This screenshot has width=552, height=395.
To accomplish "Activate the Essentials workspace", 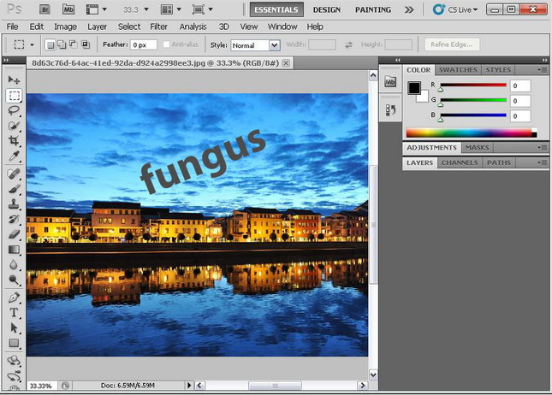I will coord(276,9).
